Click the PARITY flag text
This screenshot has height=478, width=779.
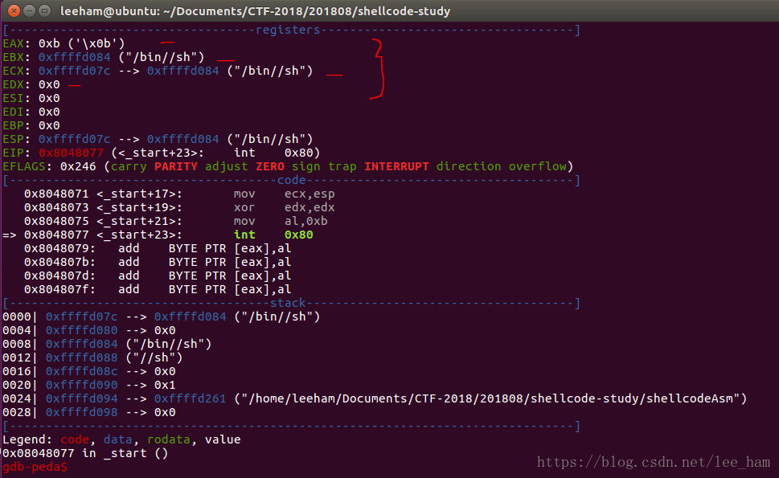coord(176,166)
